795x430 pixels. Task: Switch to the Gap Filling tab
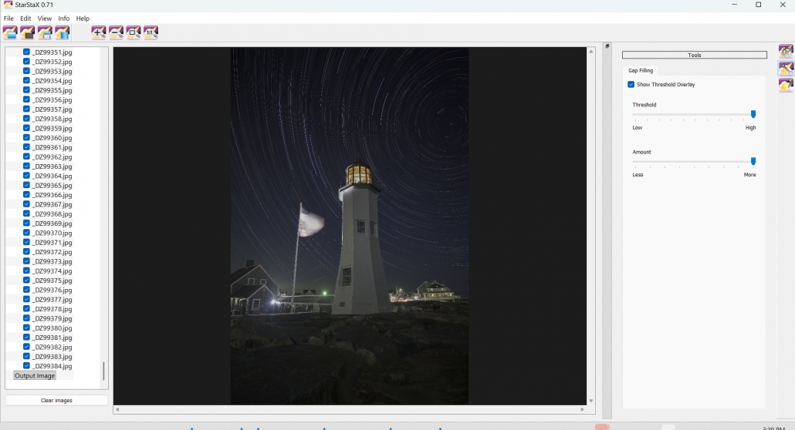[641, 71]
